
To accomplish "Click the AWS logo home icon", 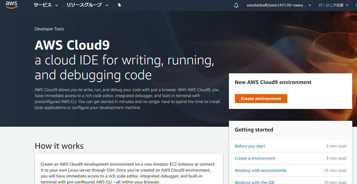I will coord(11,5).
